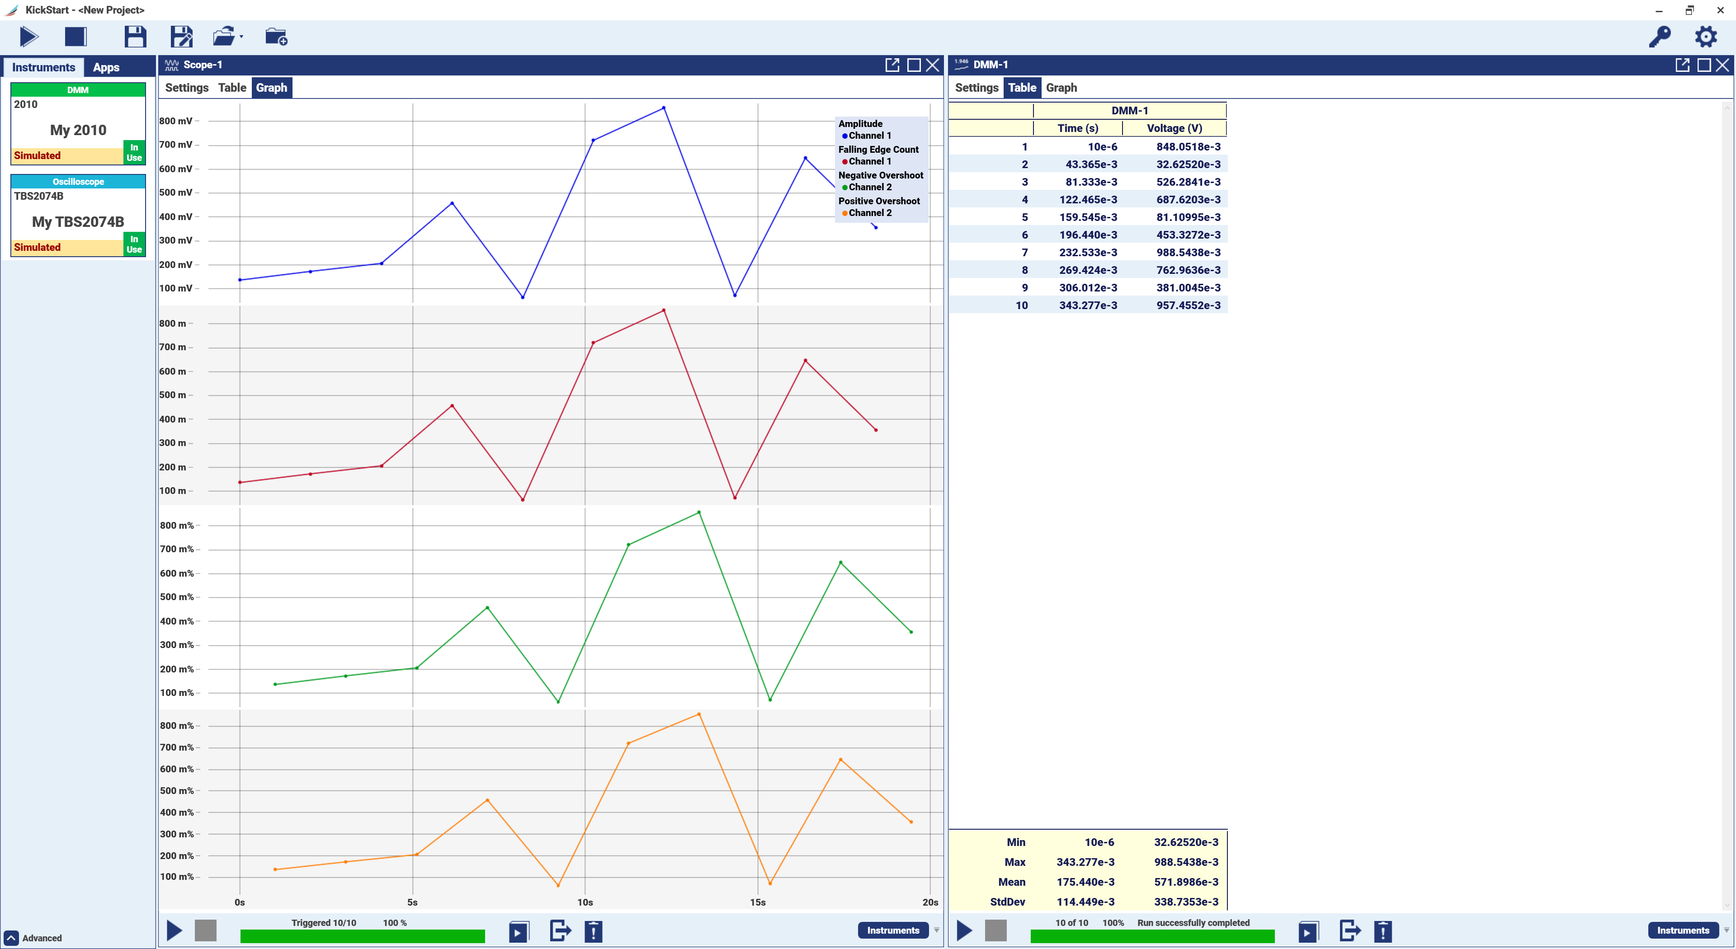Click the run history icon in Scope-1 footer
Viewport: 1736px width, 949px height.
518,931
